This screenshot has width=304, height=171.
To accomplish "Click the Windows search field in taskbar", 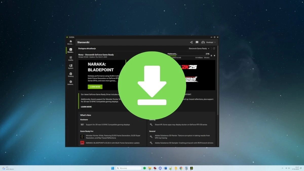I will coord(129,168).
